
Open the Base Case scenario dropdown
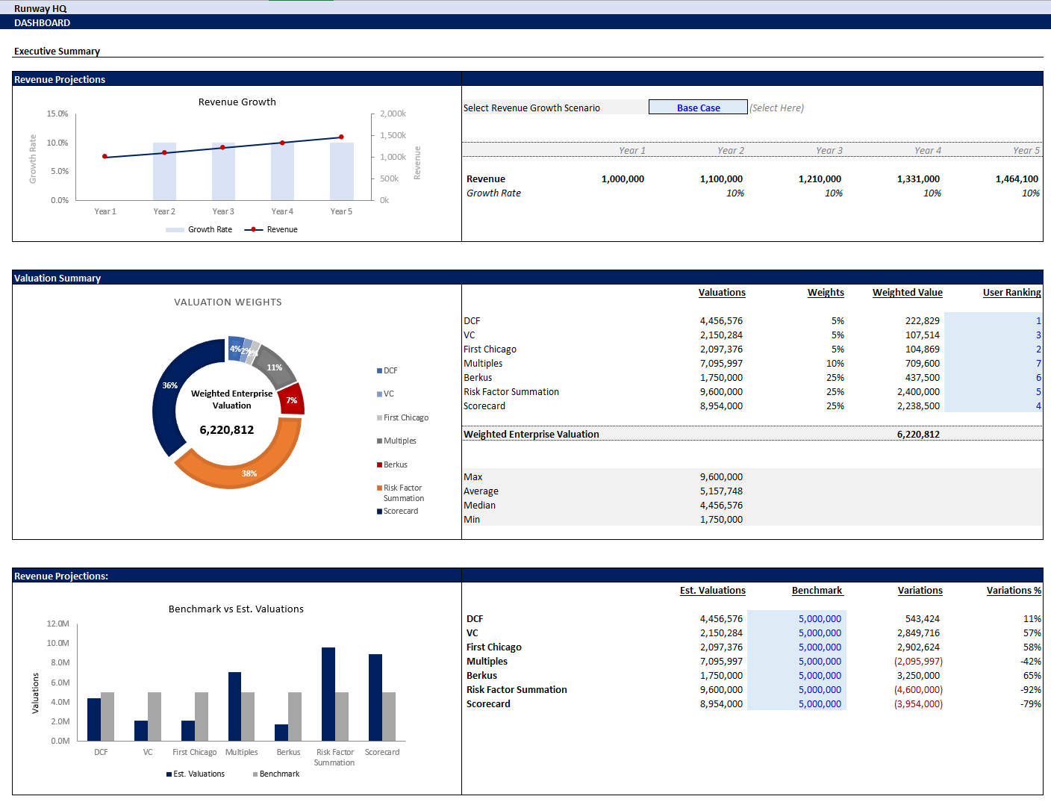pos(697,108)
